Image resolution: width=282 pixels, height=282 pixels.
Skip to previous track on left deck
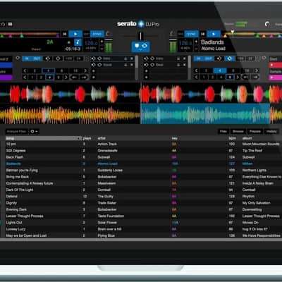pyautogui.click(x=64, y=34)
